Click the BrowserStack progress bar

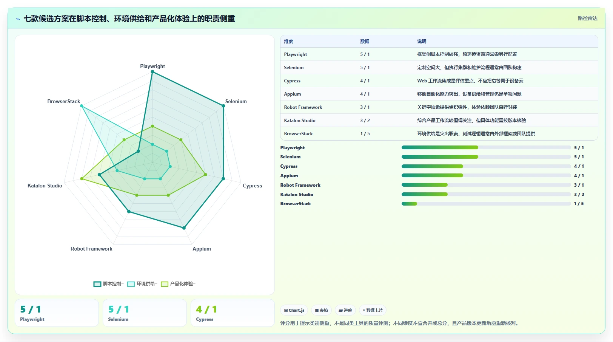(486, 204)
